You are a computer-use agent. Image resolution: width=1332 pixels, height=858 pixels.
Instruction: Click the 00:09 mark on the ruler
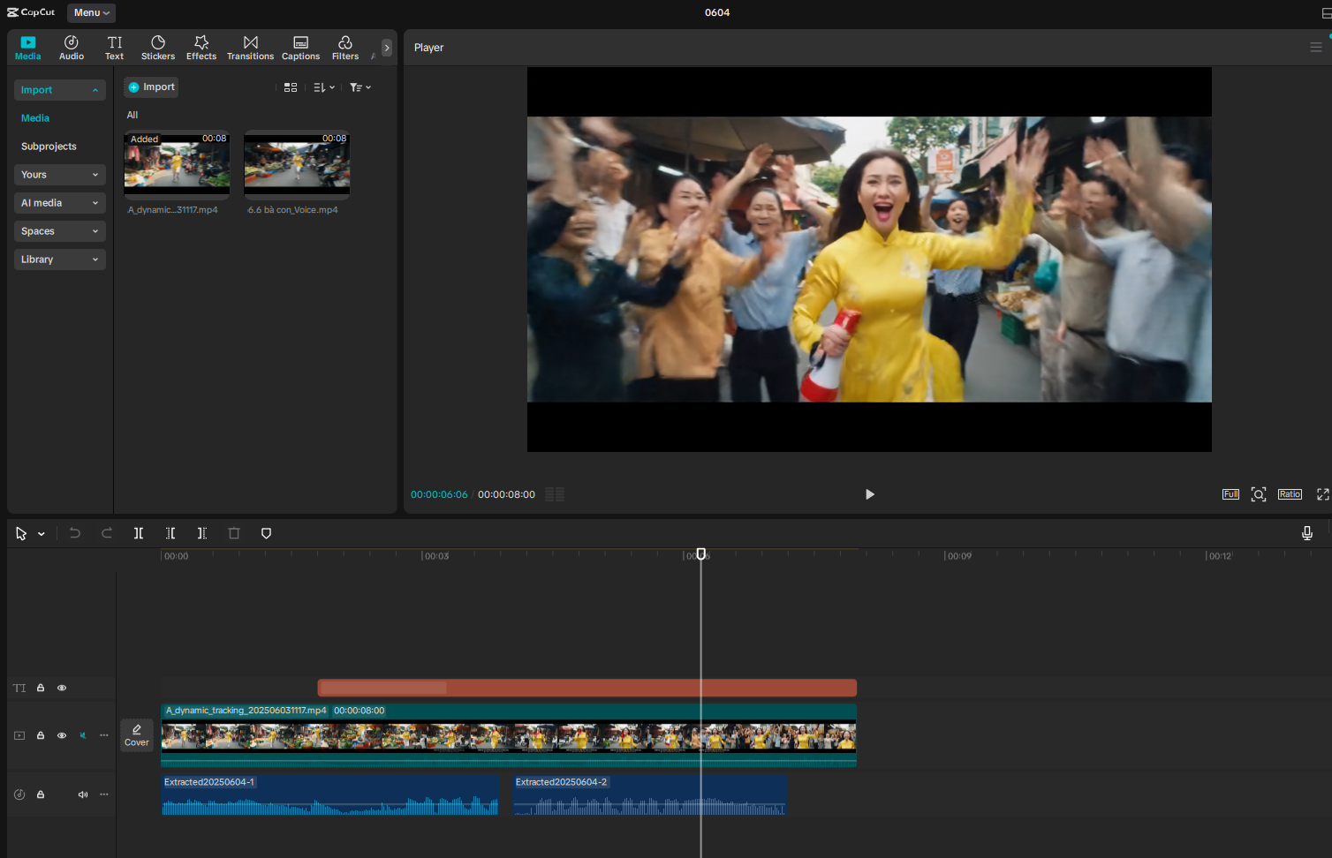959,556
